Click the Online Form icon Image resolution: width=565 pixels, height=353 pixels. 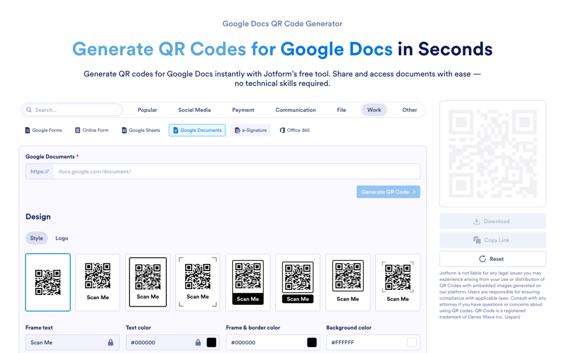pyautogui.click(x=78, y=130)
